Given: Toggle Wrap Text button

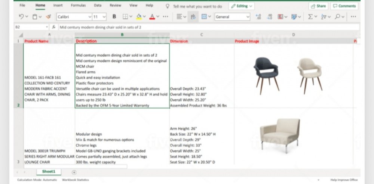Looking at the screenshot, I should [x=193, y=17].
